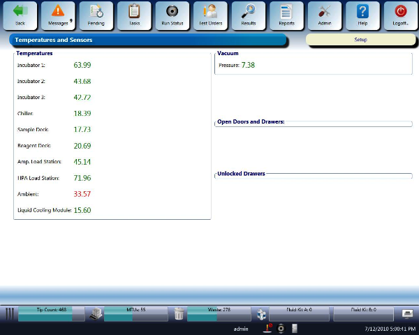
Task: View Run Status
Action: tap(172, 15)
